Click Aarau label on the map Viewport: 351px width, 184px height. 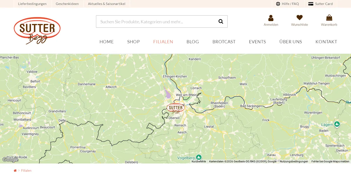[x=271, y=155]
